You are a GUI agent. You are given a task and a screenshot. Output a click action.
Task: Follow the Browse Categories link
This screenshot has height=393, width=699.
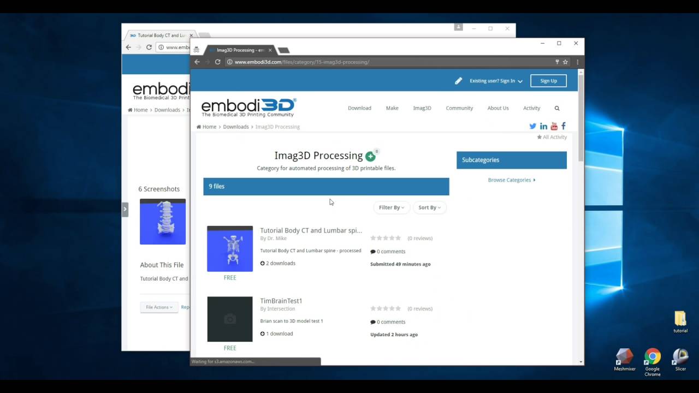512,180
